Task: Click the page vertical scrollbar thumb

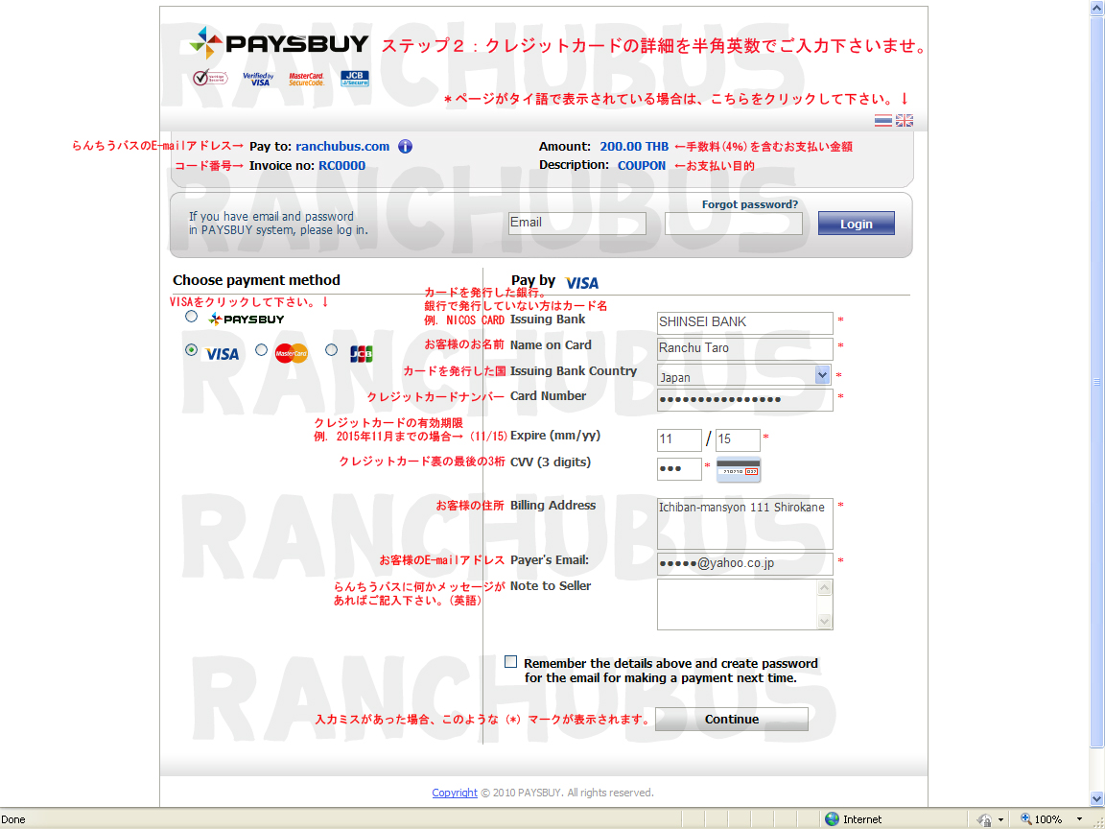Action: [x=1096, y=381]
